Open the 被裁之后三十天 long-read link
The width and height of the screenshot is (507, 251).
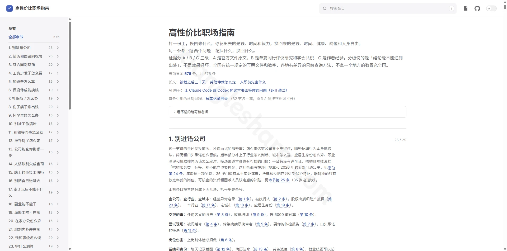pos(193,82)
